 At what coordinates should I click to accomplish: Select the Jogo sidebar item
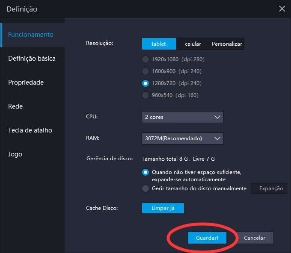pyautogui.click(x=15, y=154)
